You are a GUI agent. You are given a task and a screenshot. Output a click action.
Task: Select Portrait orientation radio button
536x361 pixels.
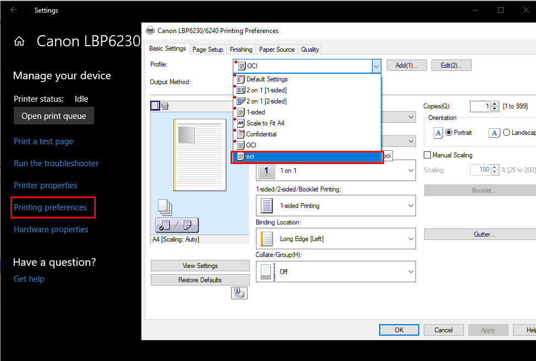pyautogui.click(x=449, y=132)
